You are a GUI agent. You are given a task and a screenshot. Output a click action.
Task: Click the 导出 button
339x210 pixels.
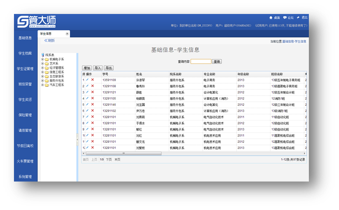tap(108, 68)
